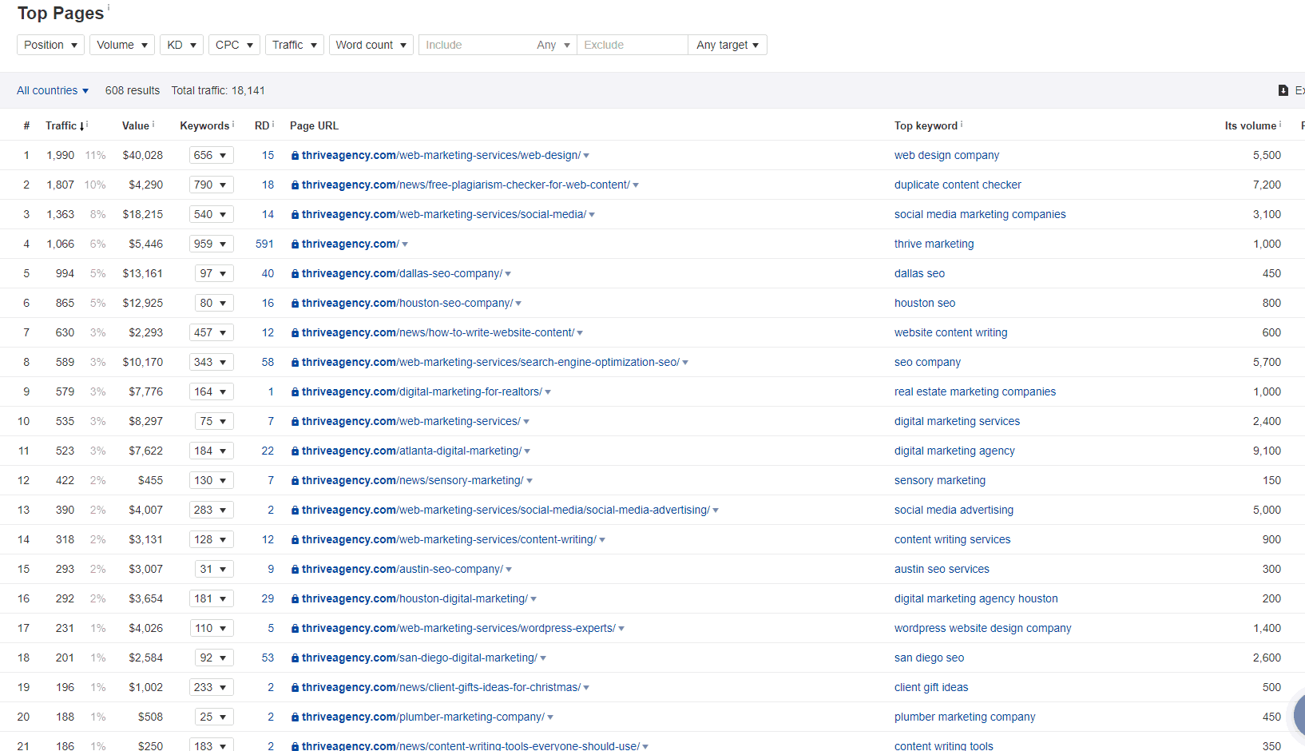Open the Any target dropdown
The width and height of the screenshot is (1305, 751).
pos(727,45)
